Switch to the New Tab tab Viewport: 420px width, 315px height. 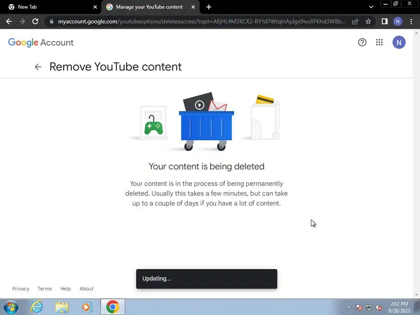tap(51, 7)
